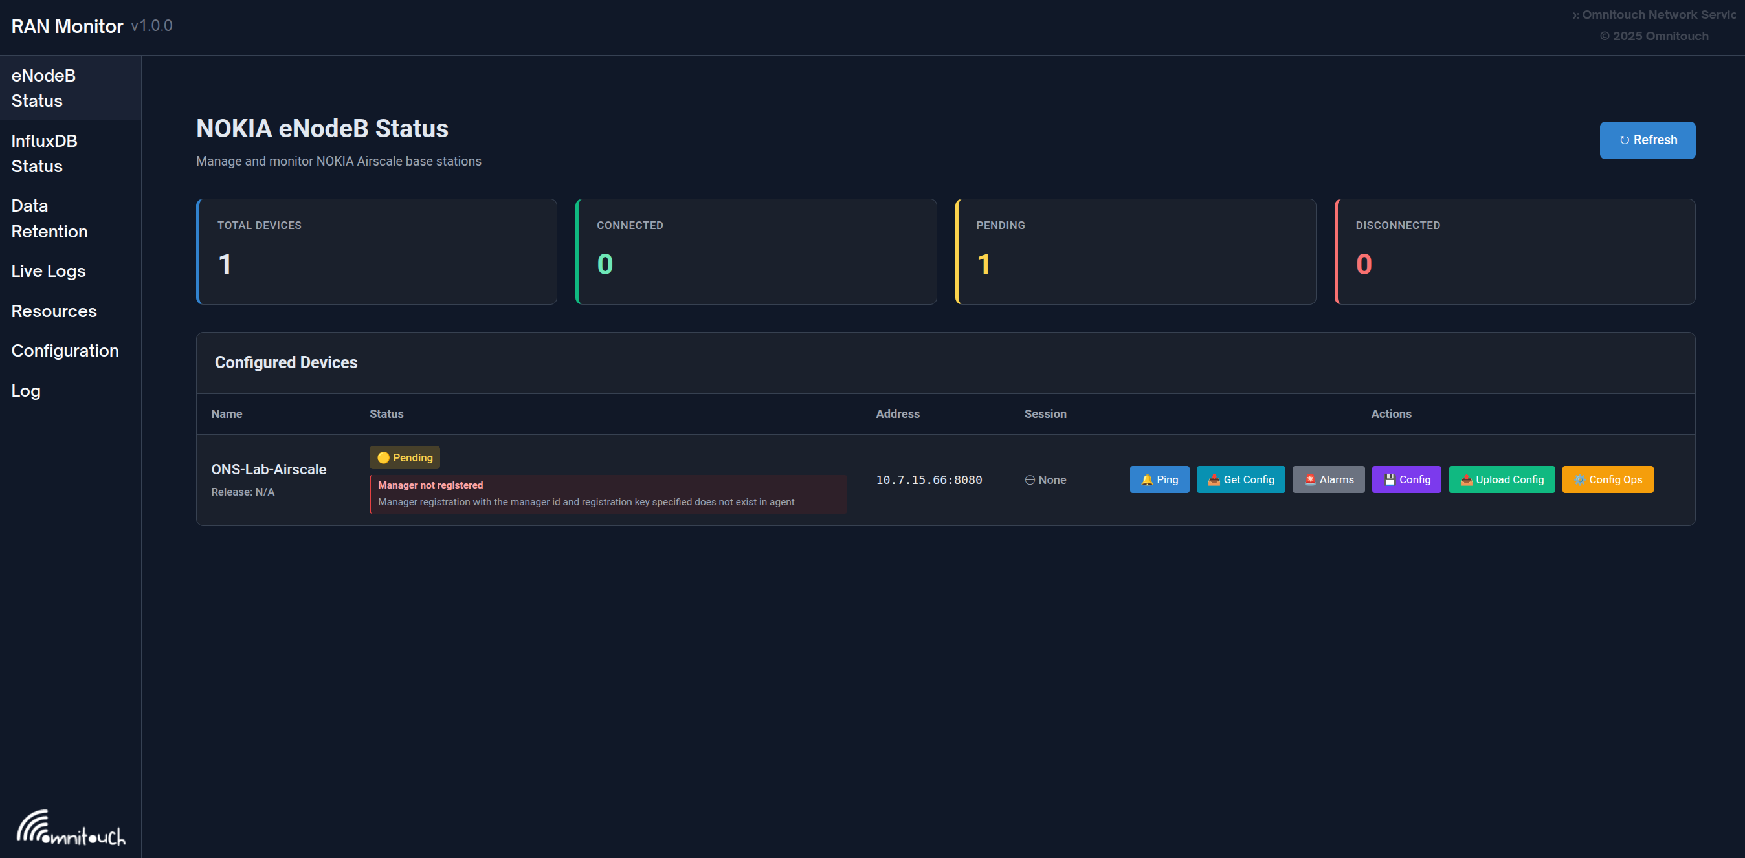Click the ONS-Lab-Airscale device name

[x=269, y=469]
